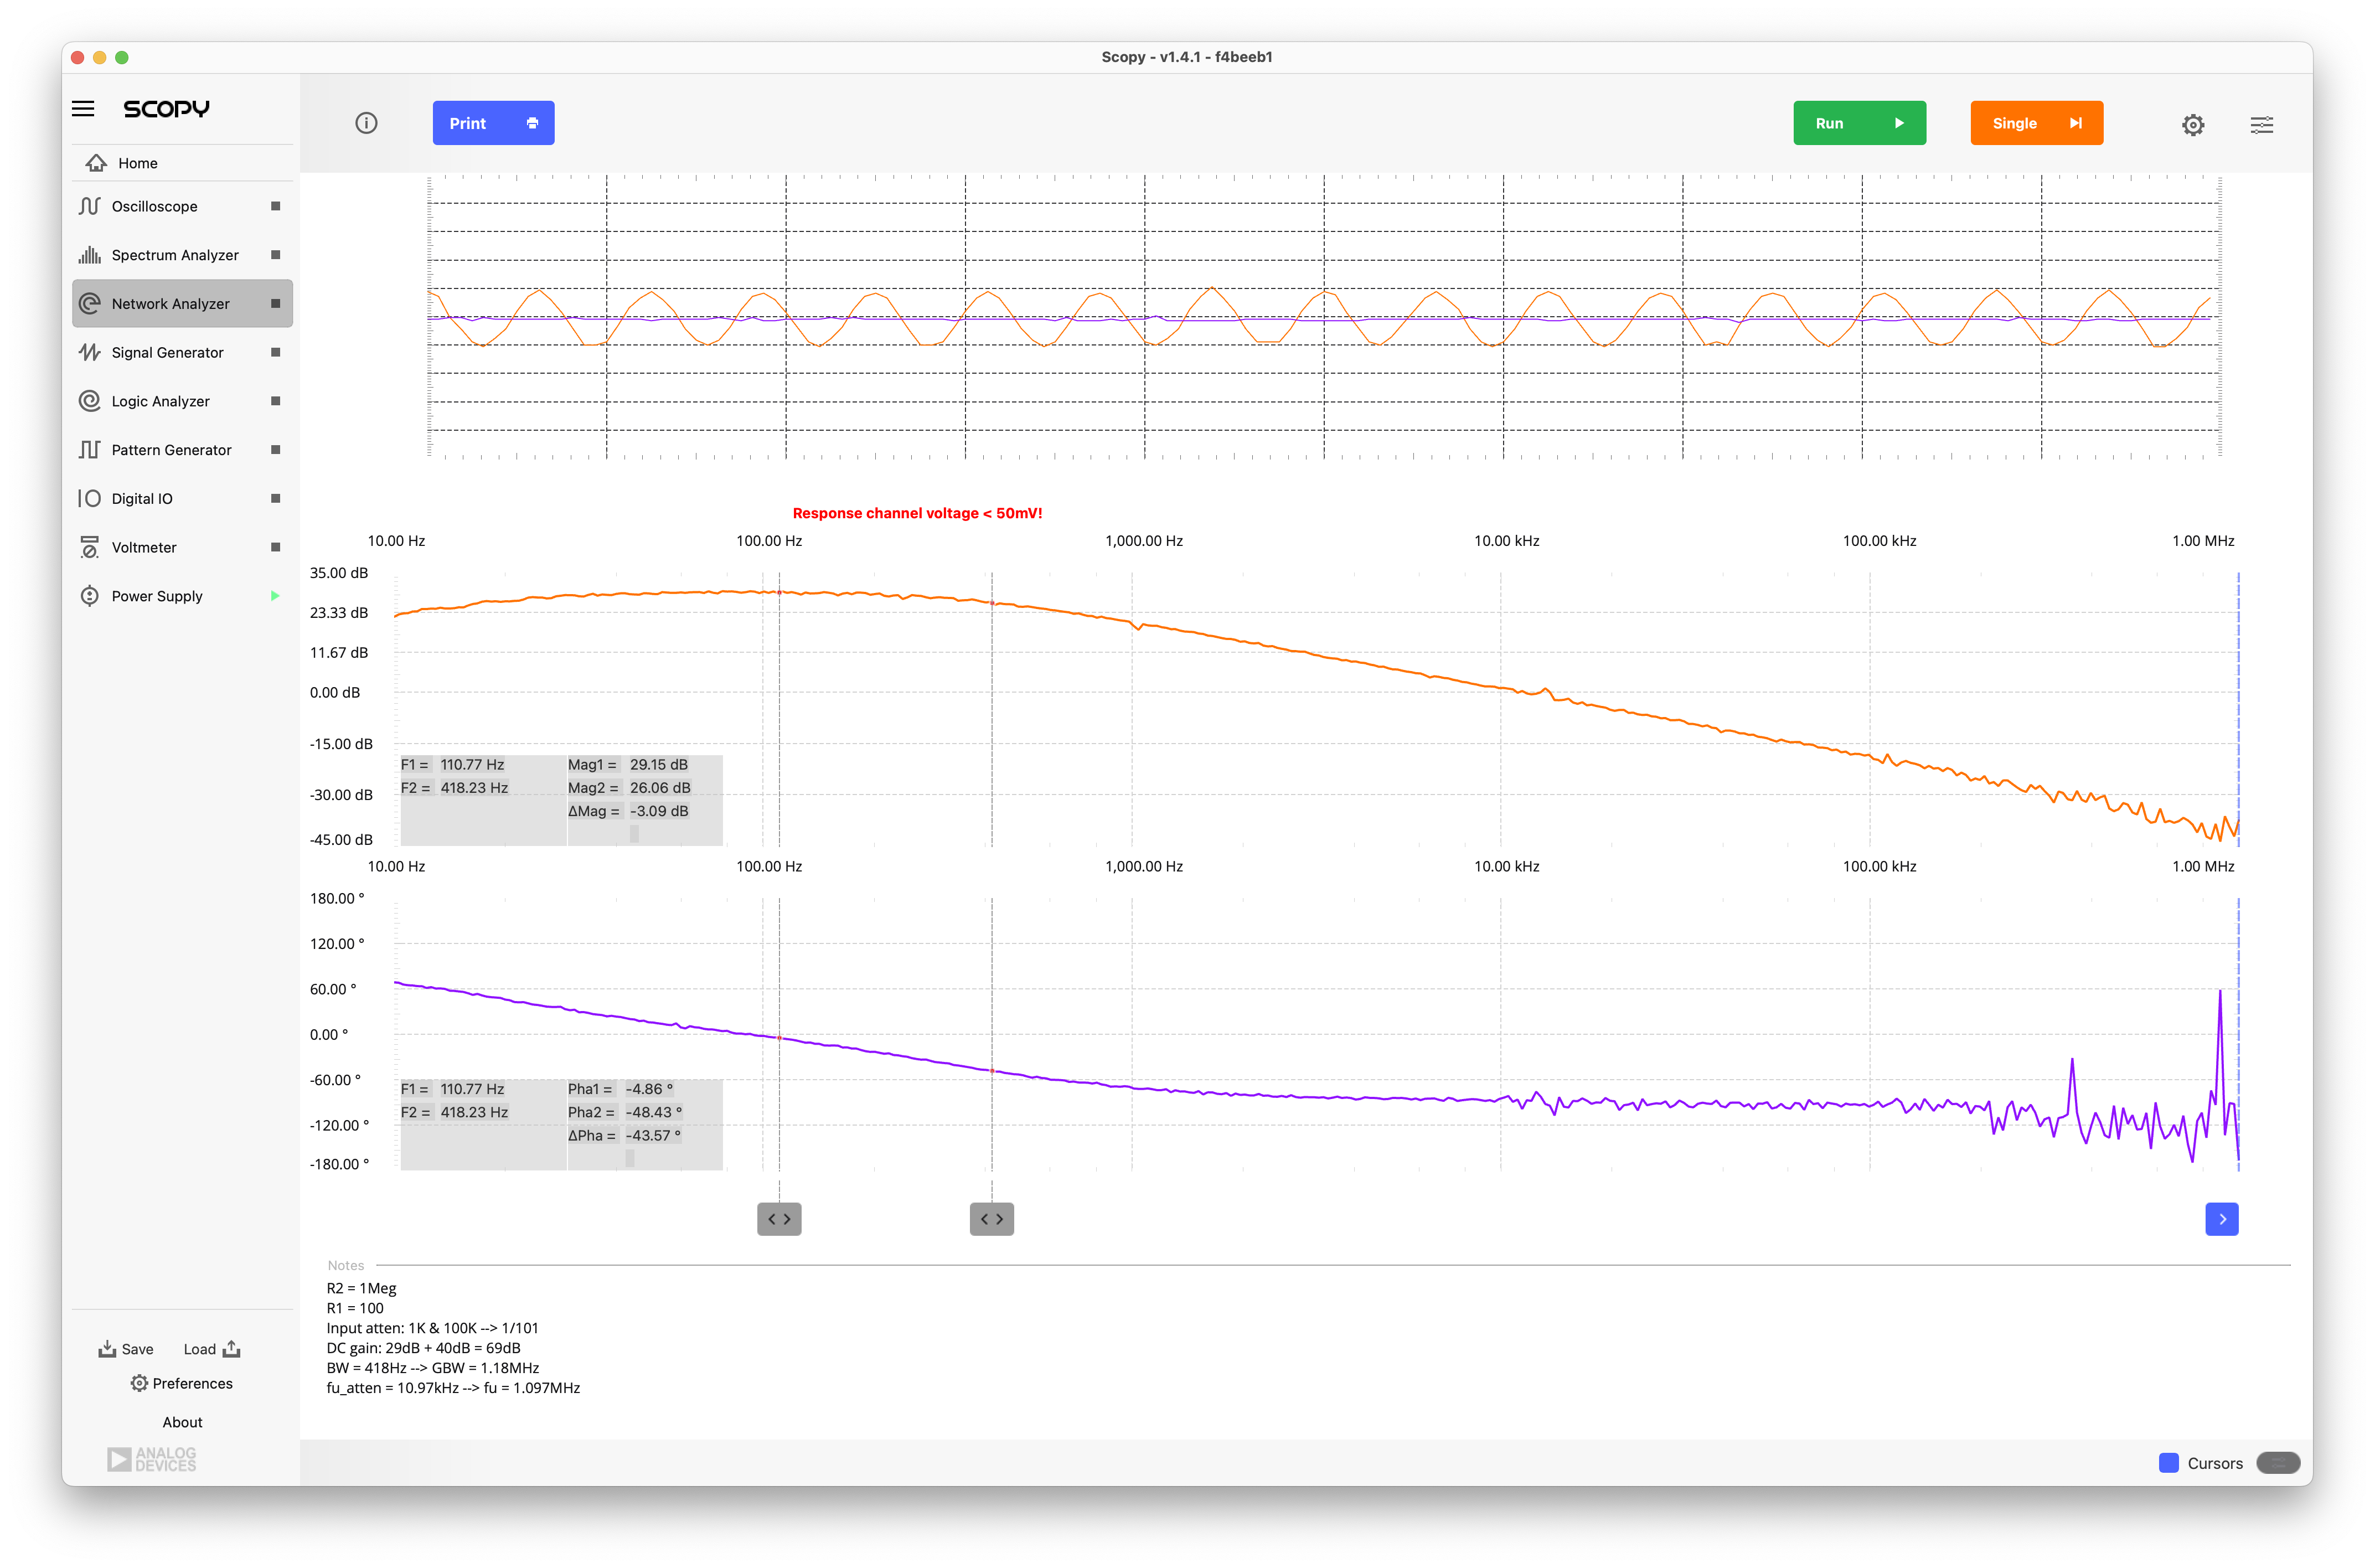Click the info icon next to Print

[366, 123]
